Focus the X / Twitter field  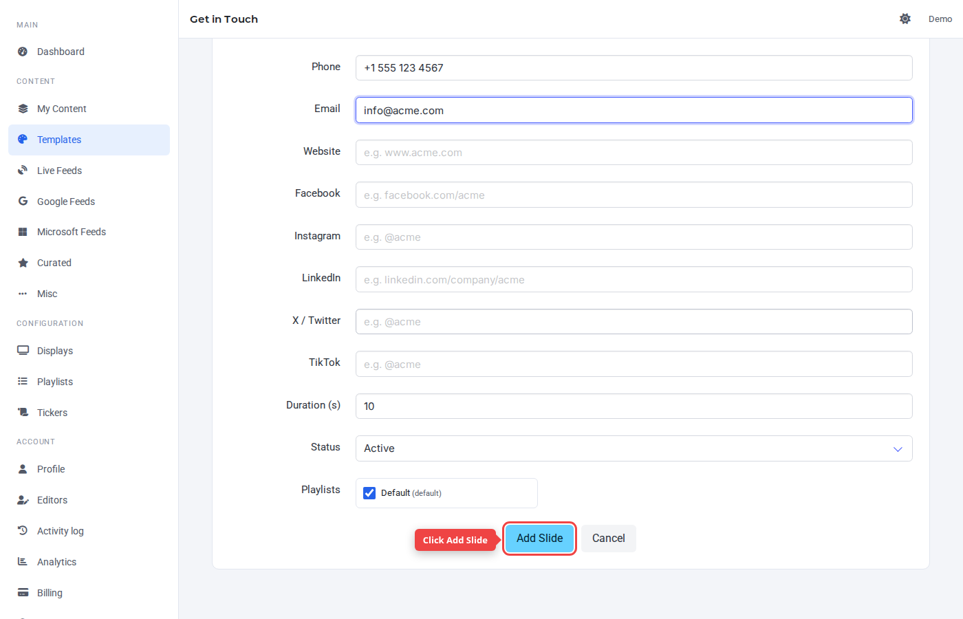click(634, 322)
